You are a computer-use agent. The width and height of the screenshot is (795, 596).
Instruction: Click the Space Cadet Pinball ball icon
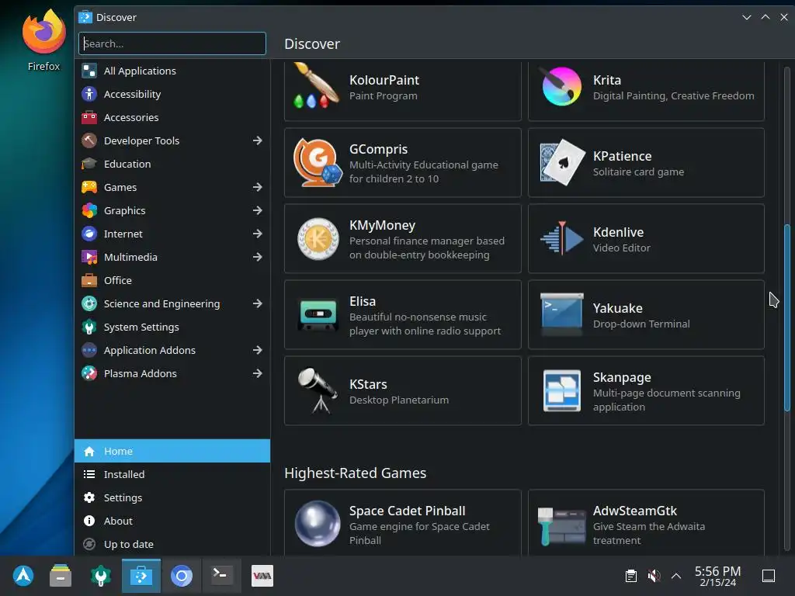pos(318,524)
